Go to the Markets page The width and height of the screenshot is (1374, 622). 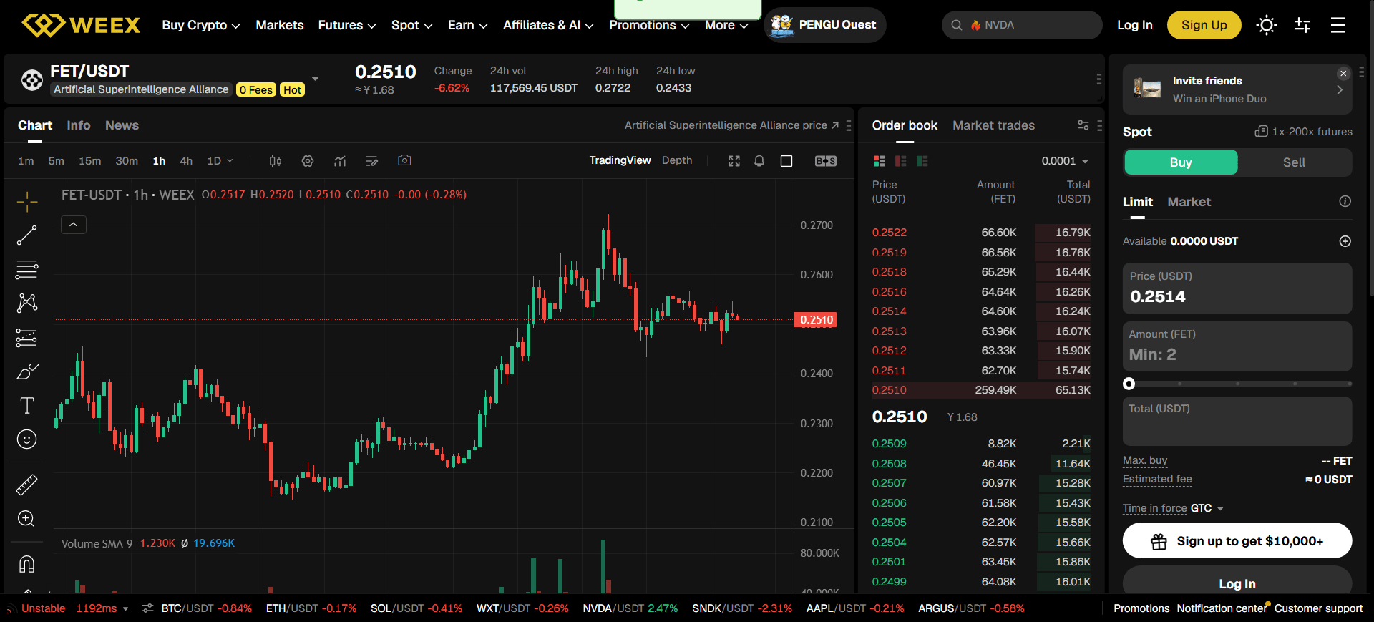(280, 25)
